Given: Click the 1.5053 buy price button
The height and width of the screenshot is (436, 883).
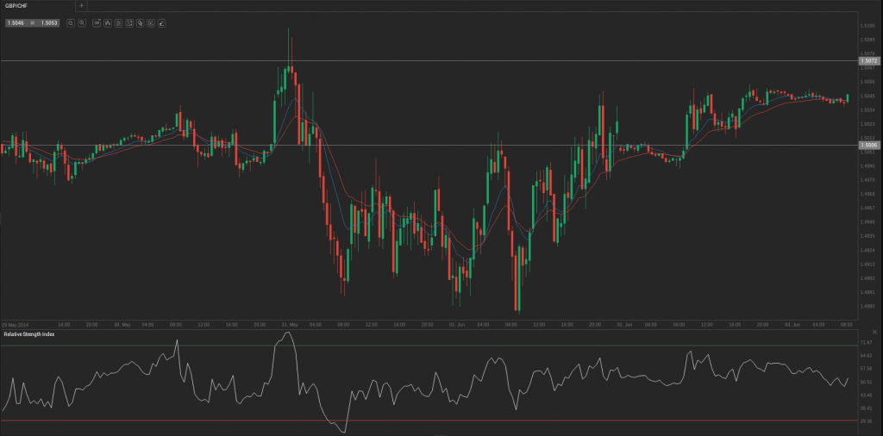Looking at the screenshot, I should pyautogui.click(x=48, y=23).
